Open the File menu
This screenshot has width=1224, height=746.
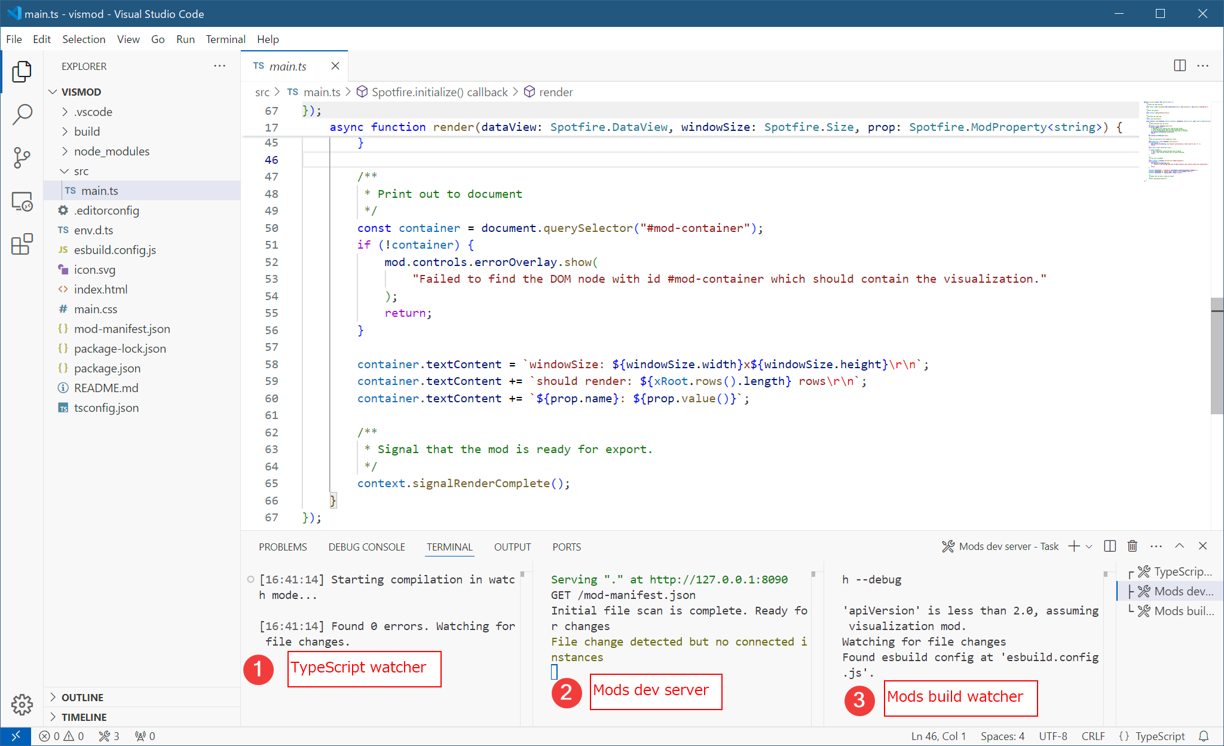tap(14, 39)
